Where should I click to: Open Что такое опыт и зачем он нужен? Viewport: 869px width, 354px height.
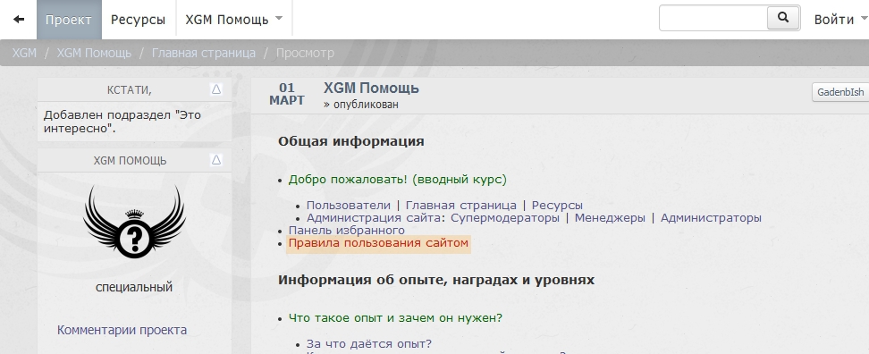coord(395,318)
